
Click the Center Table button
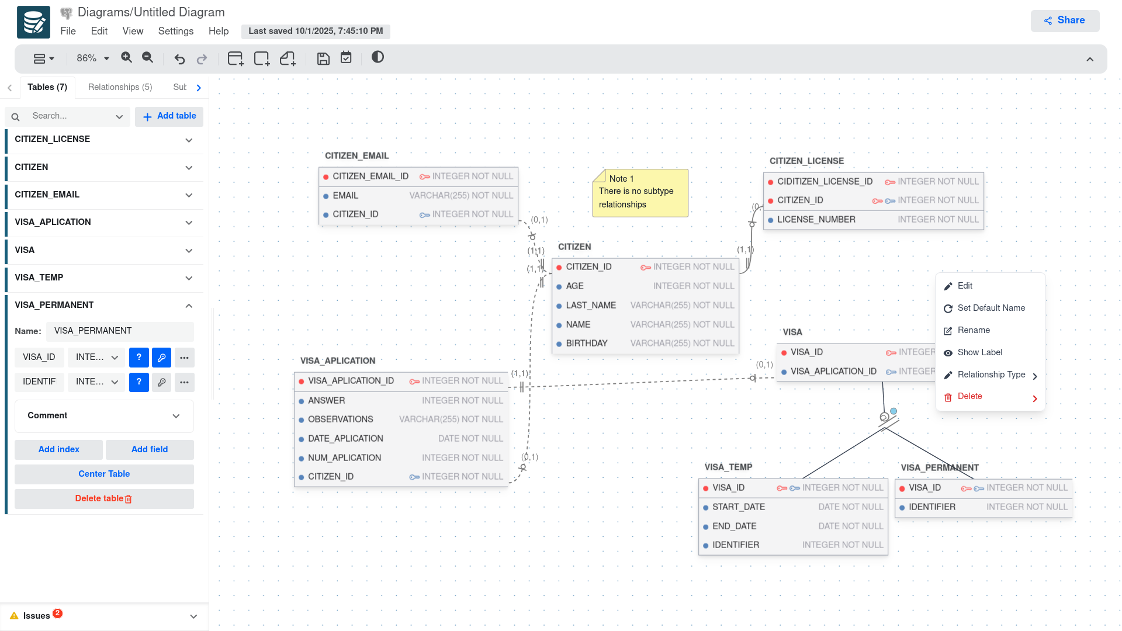pos(104,474)
